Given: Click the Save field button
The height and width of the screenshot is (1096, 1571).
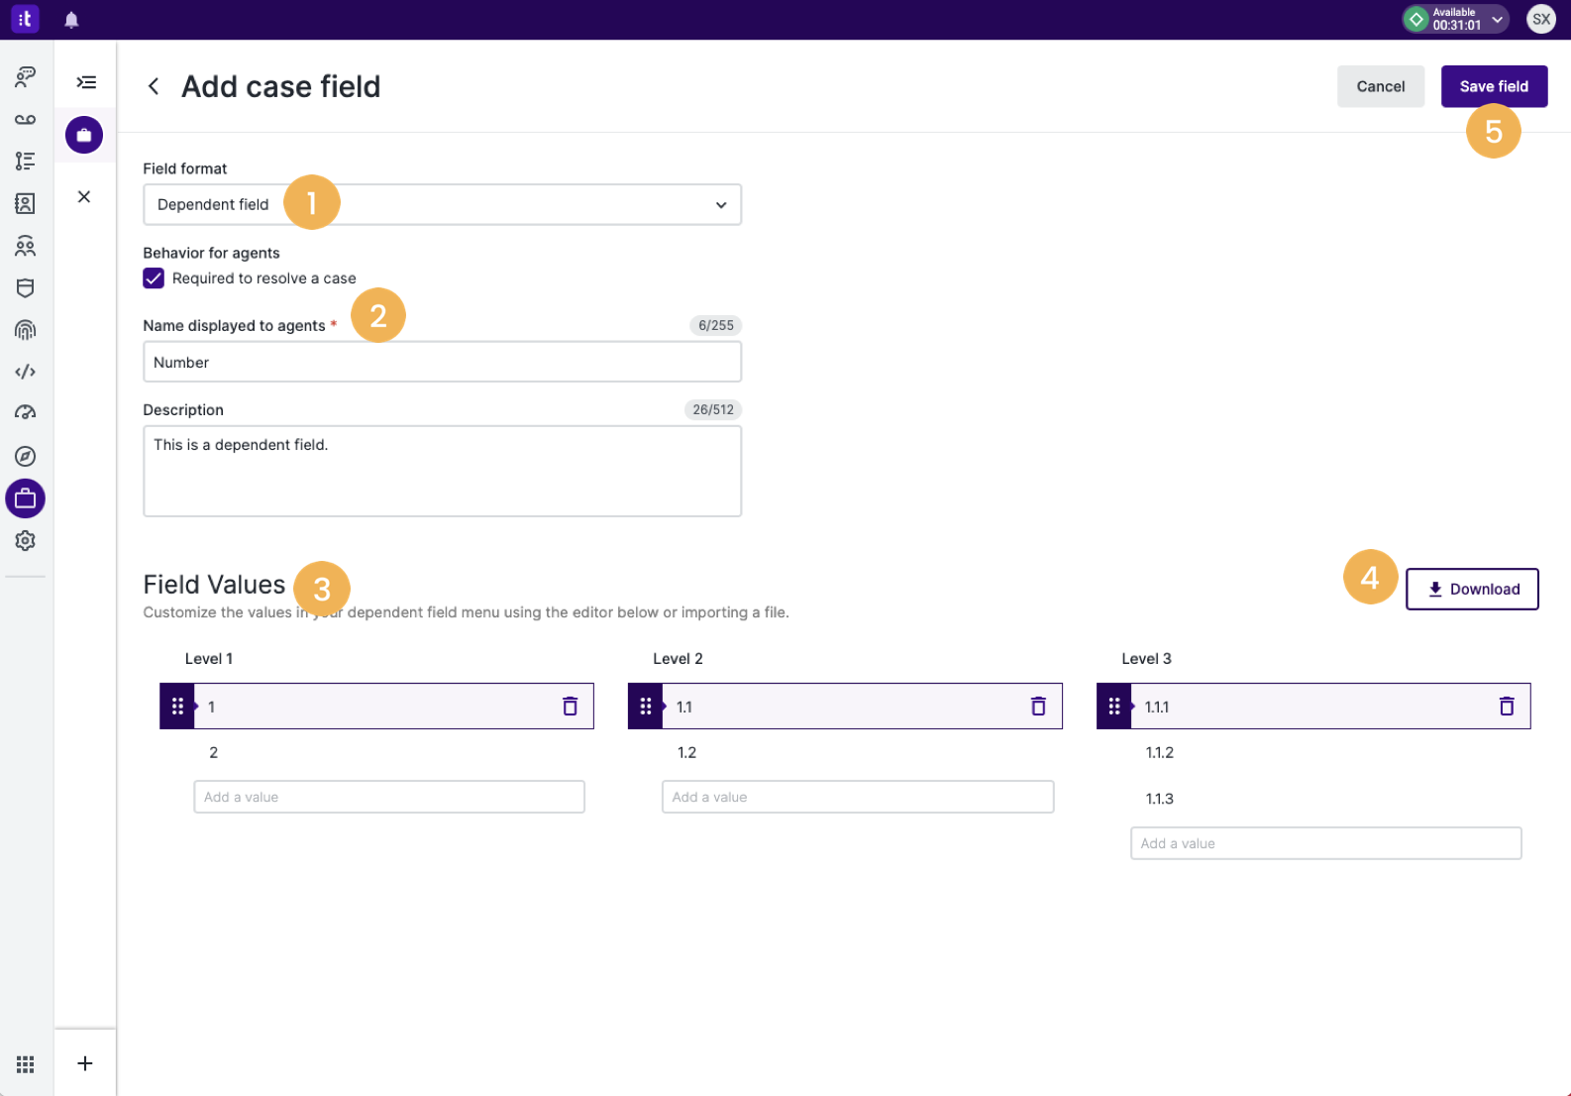Looking at the screenshot, I should [1494, 86].
